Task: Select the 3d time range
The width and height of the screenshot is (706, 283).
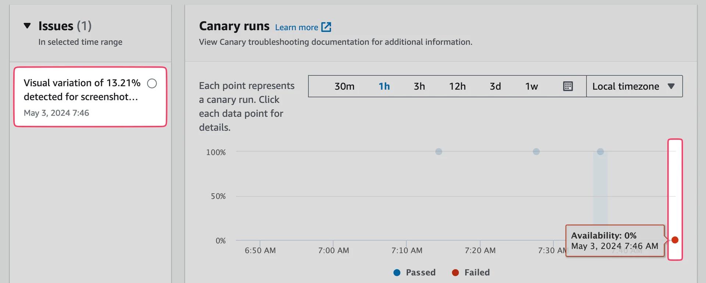Action: point(495,86)
